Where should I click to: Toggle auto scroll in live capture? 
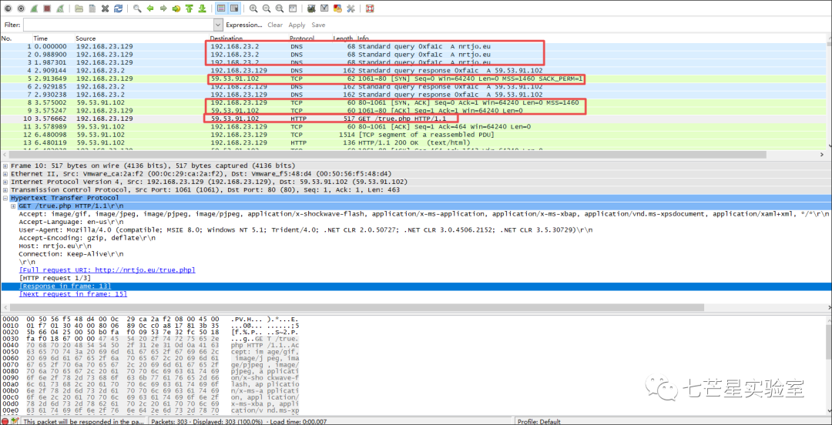[x=234, y=8]
